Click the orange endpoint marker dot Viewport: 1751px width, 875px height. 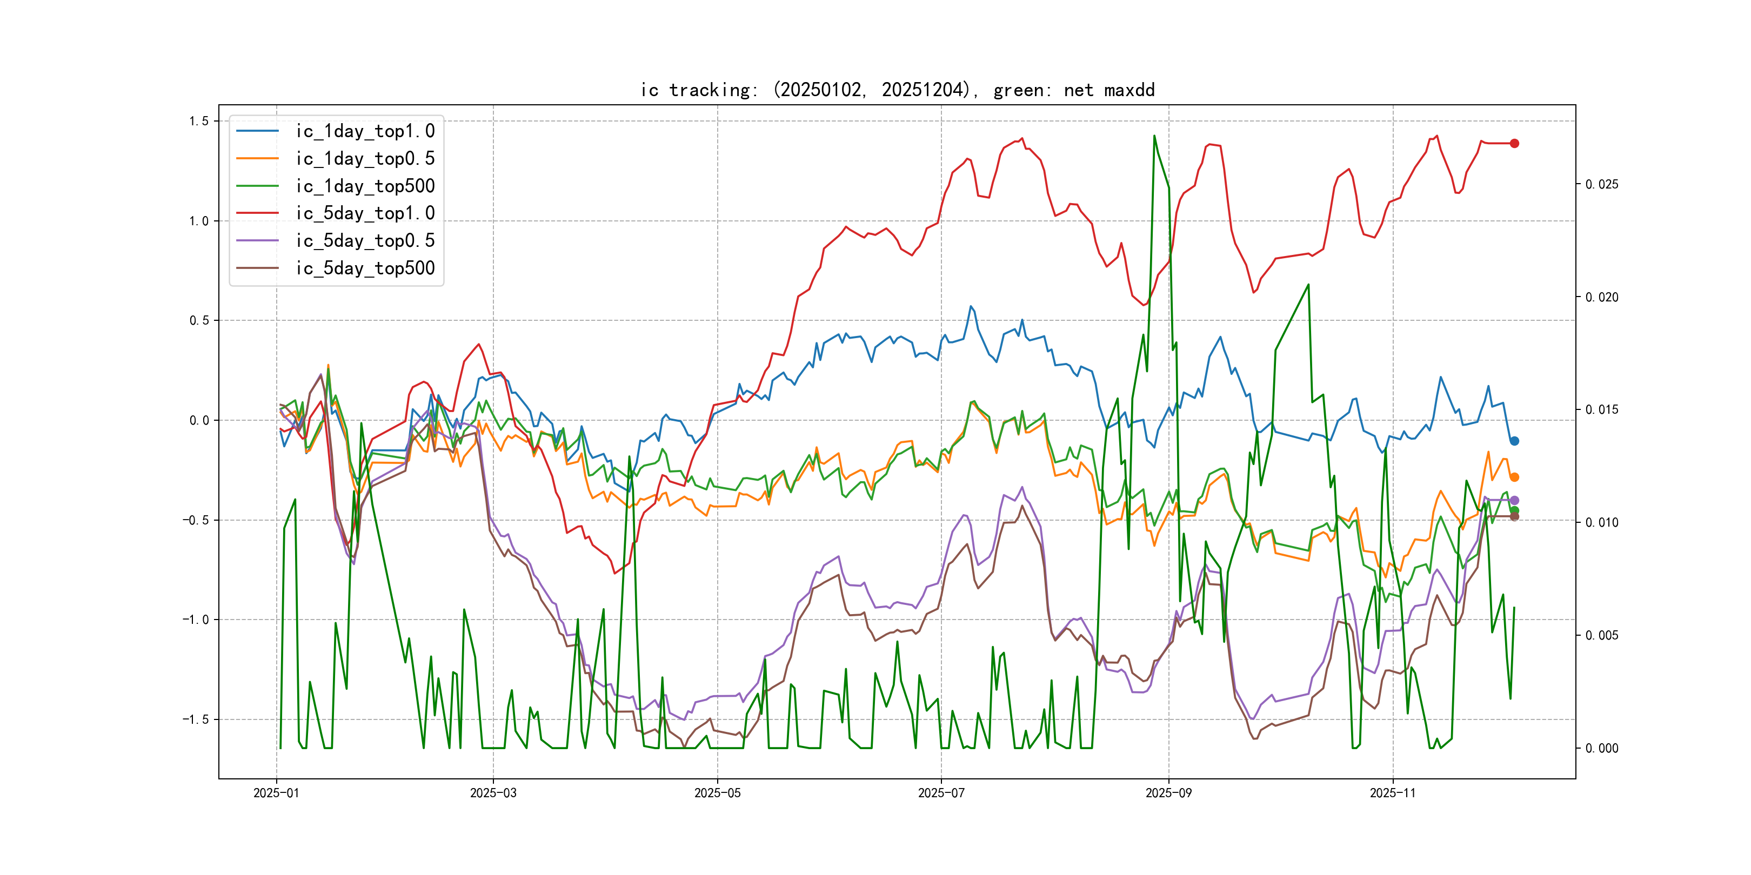(x=1514, y=477)
